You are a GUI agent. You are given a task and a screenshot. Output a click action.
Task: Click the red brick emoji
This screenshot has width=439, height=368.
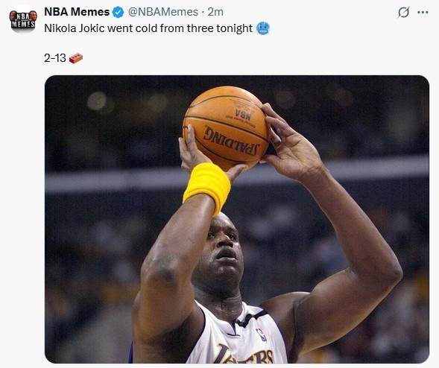pos(76,58)
